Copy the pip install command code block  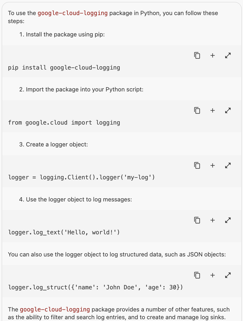(x=197, y=55)
